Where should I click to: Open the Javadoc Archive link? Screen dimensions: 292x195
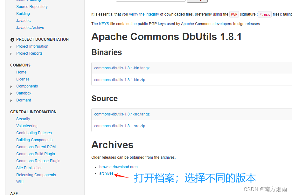click(30, 28)
